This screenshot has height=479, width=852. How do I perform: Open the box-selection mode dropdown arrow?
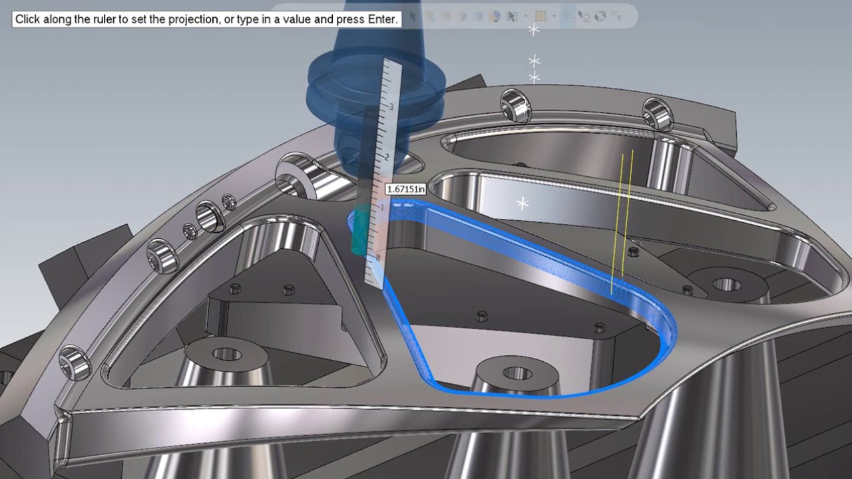pyautogui.click(x=526, y=16)
